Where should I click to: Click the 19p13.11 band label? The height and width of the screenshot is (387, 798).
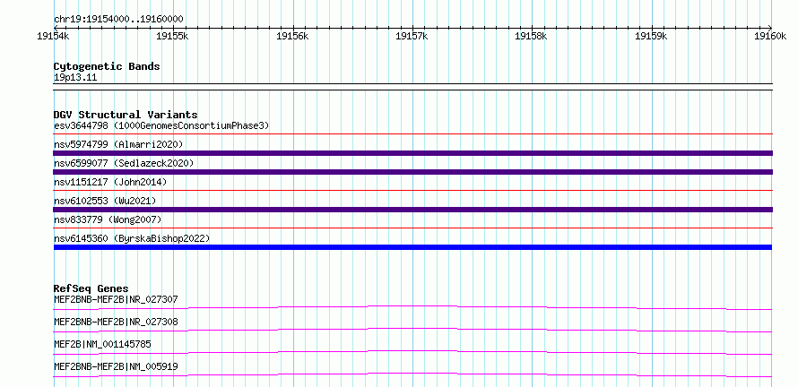pos(75,78)
